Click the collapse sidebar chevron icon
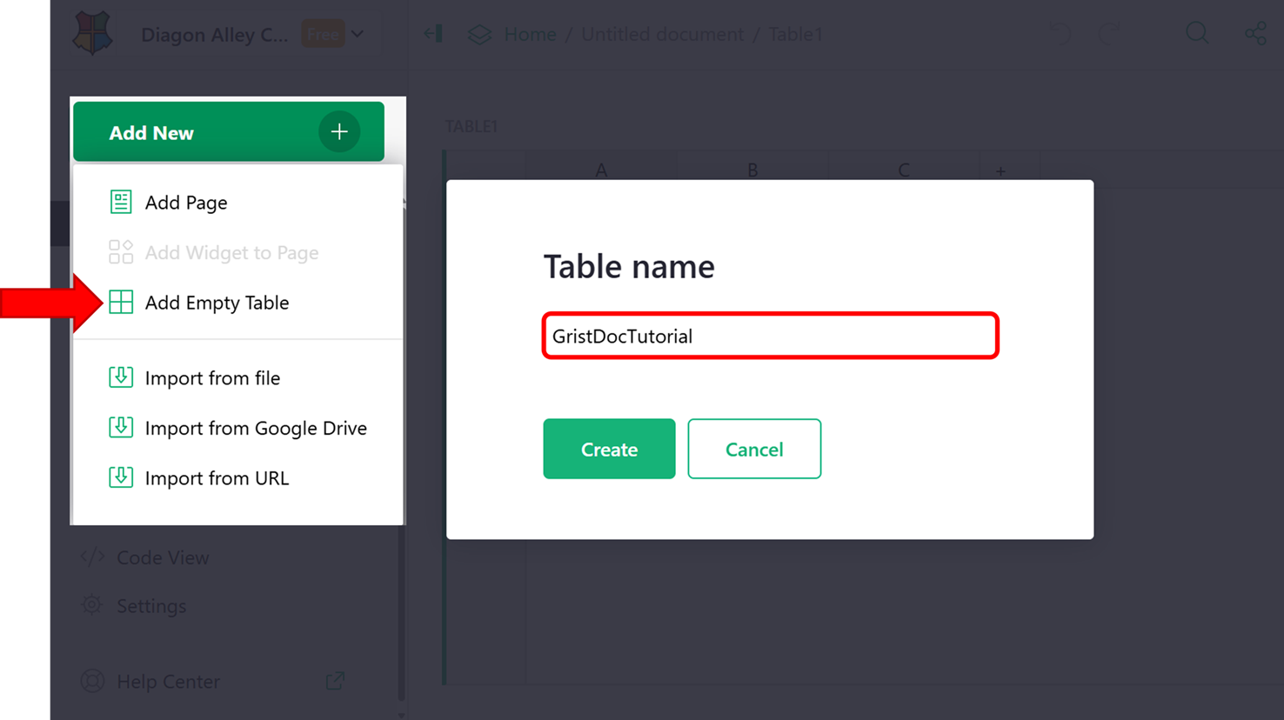This screenshot has height=720, width=1284. point(433,33)
